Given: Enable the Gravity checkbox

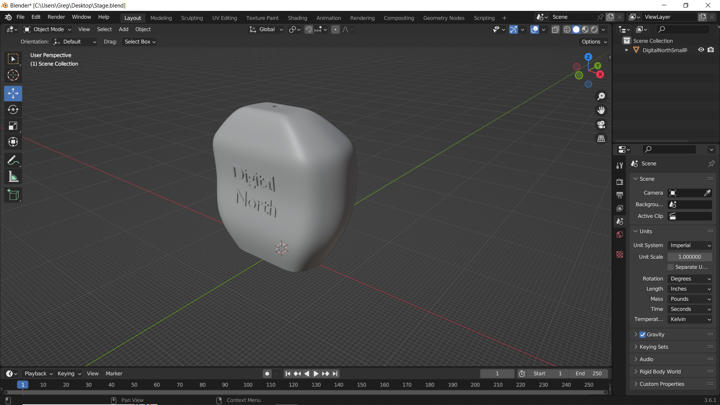Looking at the screenshot, I should tap(643, 334).
